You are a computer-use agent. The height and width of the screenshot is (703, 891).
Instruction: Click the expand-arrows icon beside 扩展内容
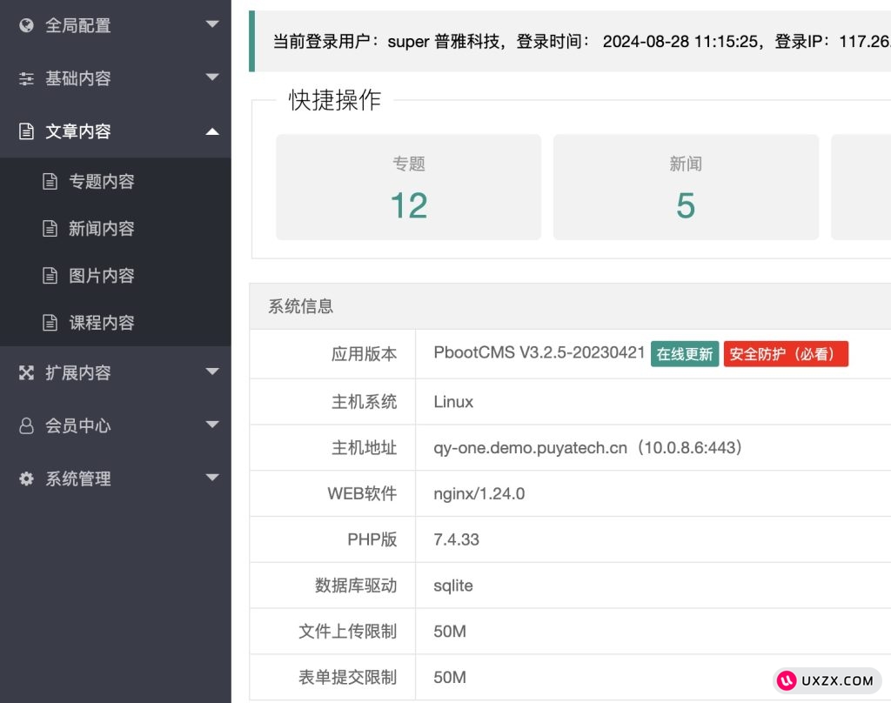click(x=27, y=372)
